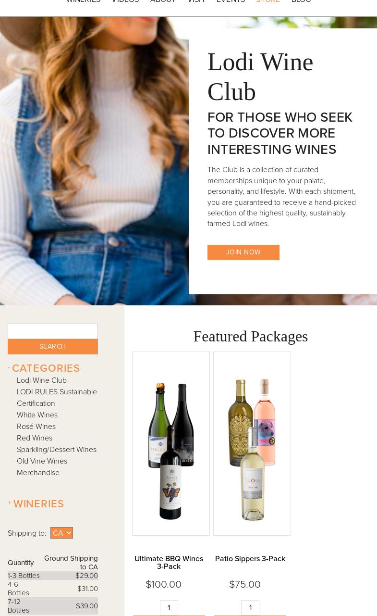Viewport: 377px width, 616px height.
Task: Open Sparkling/Dessert Wines category
Action: 57,450
